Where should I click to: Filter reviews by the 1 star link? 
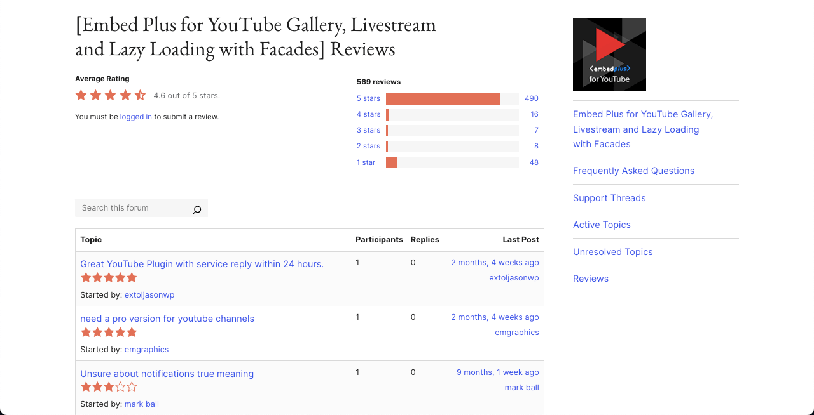pos(366,162)
